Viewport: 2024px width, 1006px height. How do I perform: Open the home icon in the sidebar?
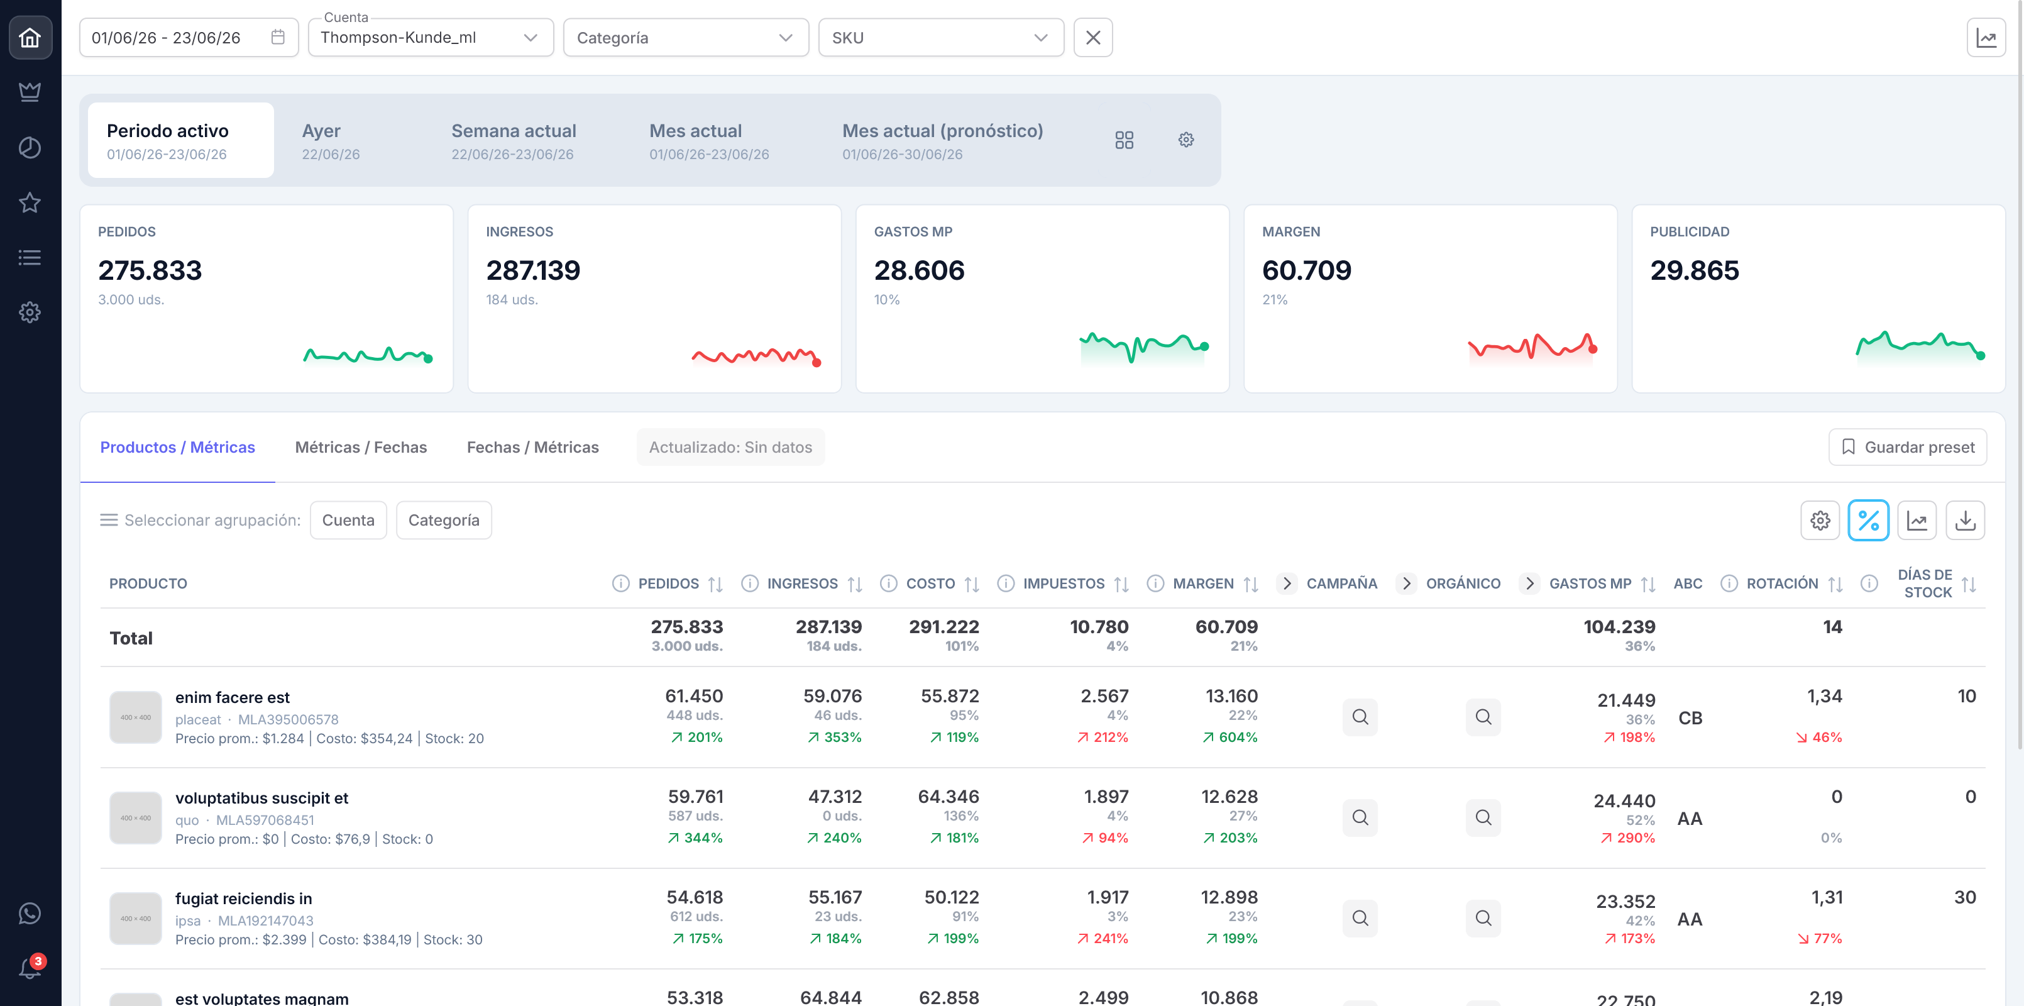coord(30,38)
